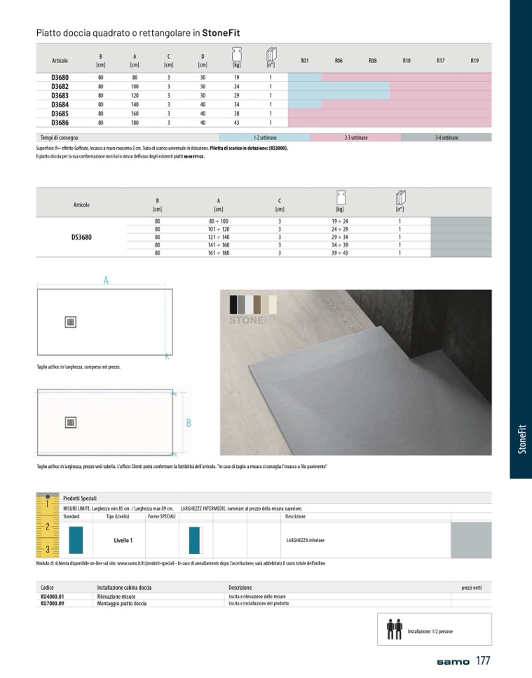Click the Forme Speciali teal tray icon

tap(196, 540)
